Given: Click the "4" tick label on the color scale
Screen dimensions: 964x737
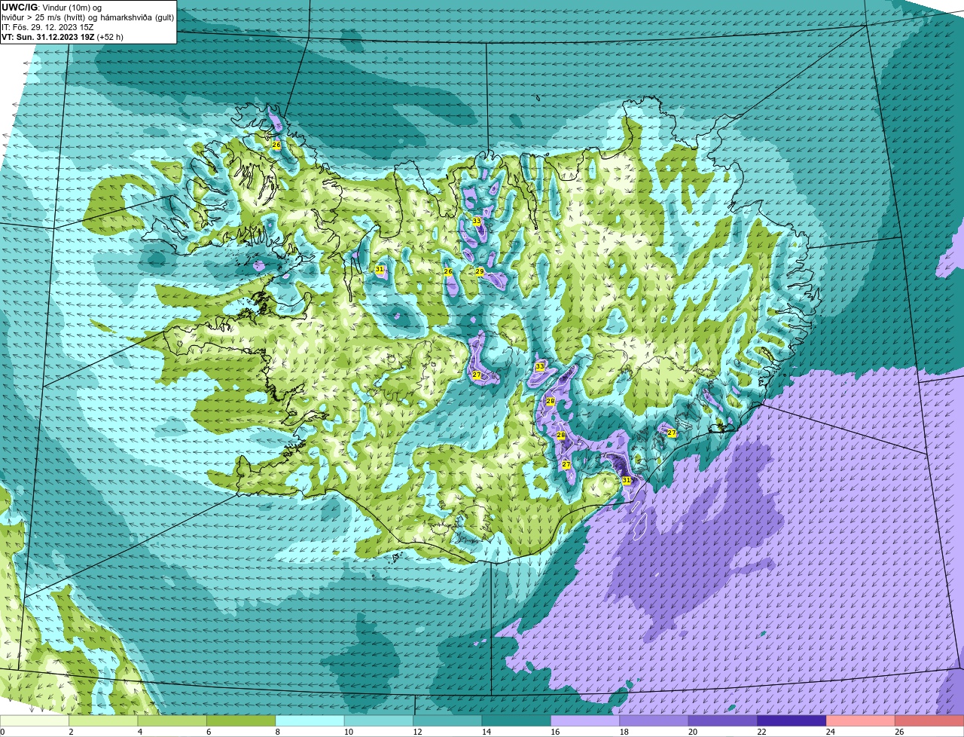Looking at the screenshot, I should [140, 732].
